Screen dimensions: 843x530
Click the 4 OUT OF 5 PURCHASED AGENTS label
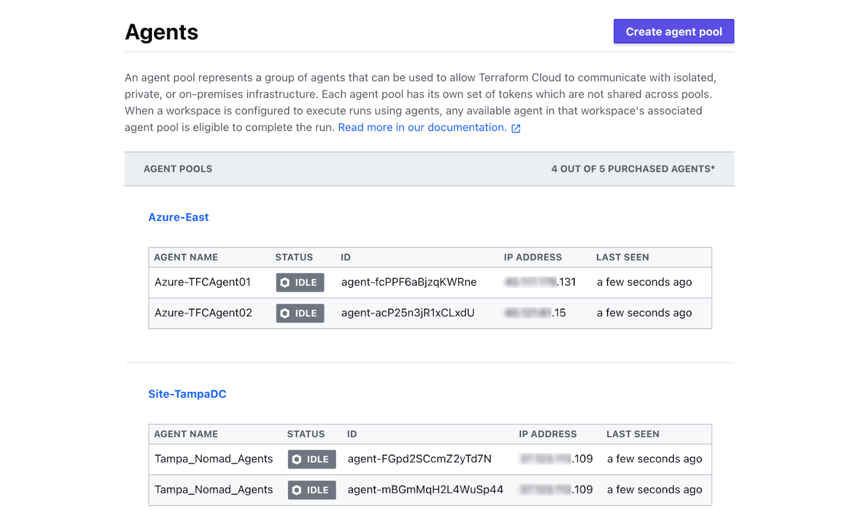coord(633,169)
